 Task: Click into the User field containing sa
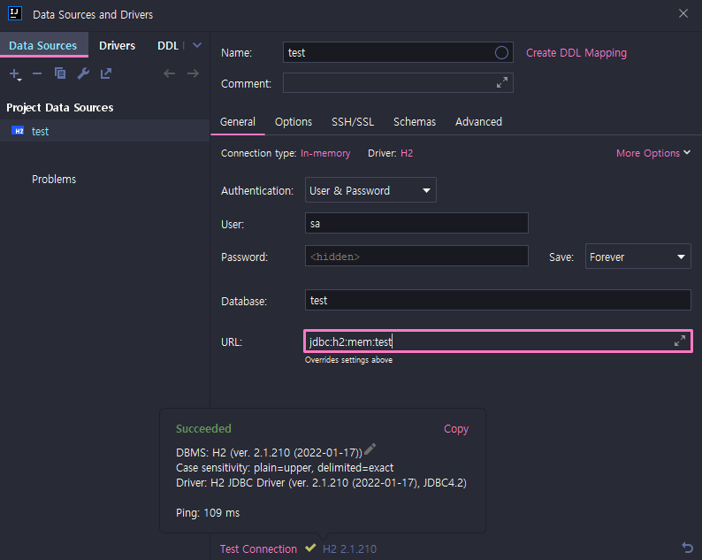pos(416,223)
